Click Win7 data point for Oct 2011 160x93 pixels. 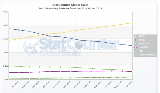(50, 34)
